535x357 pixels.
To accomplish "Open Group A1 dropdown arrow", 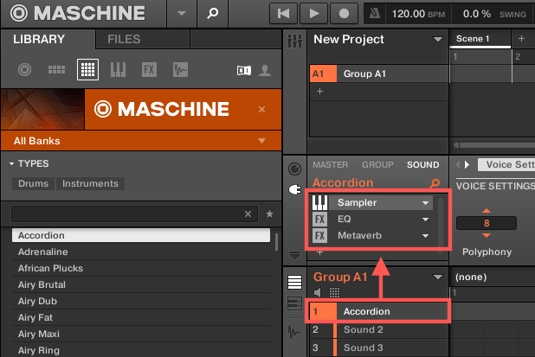I will point(438,277).
